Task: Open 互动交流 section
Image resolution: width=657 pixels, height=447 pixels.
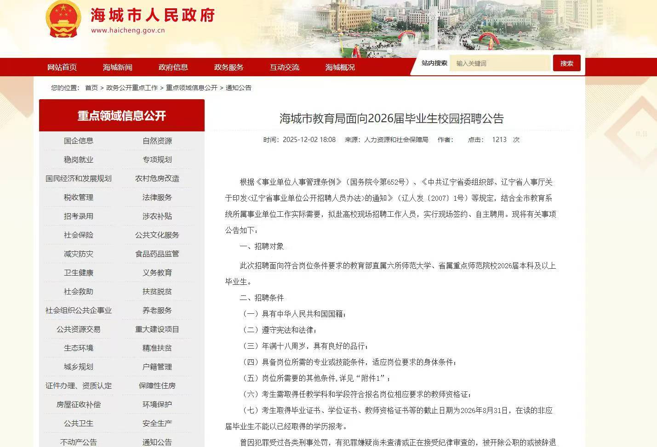Action: pos(284,67)
